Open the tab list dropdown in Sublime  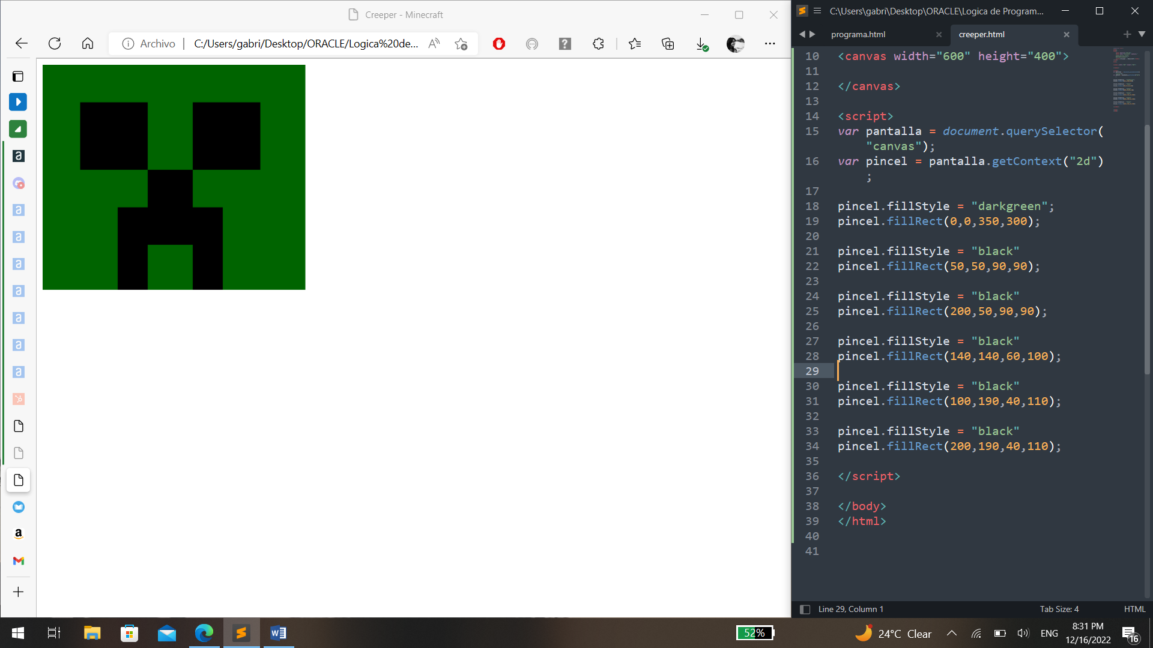click(x=1142, y=34)
